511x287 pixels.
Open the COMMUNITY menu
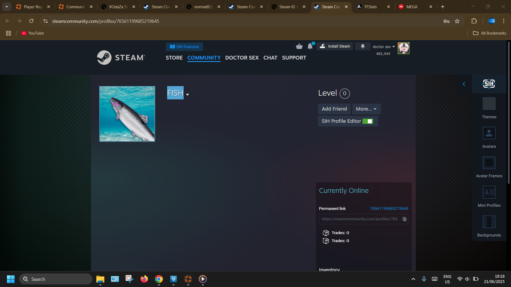point(204,58)
